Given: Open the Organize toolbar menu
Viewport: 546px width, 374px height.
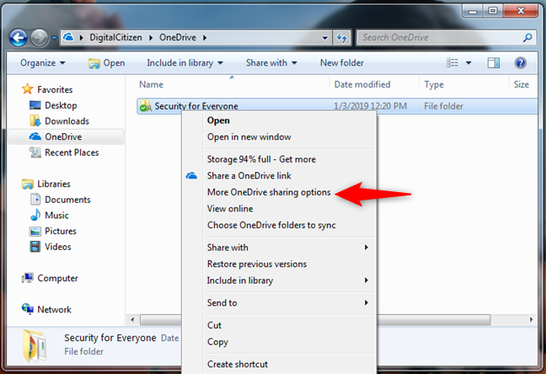Looking at the screenshot, I should tap(42, 63).
